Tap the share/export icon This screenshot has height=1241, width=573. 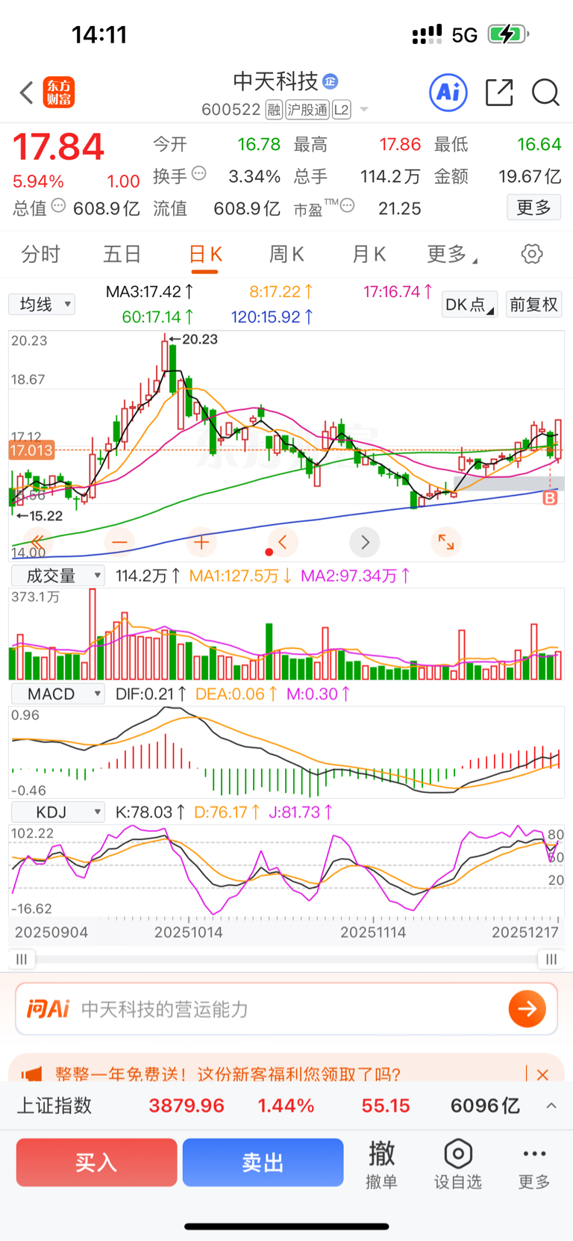click(x=499, y=93)
